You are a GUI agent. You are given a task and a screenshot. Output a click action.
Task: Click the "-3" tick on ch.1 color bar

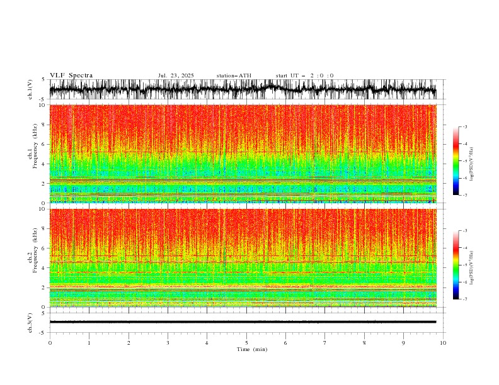pos(464,126)
